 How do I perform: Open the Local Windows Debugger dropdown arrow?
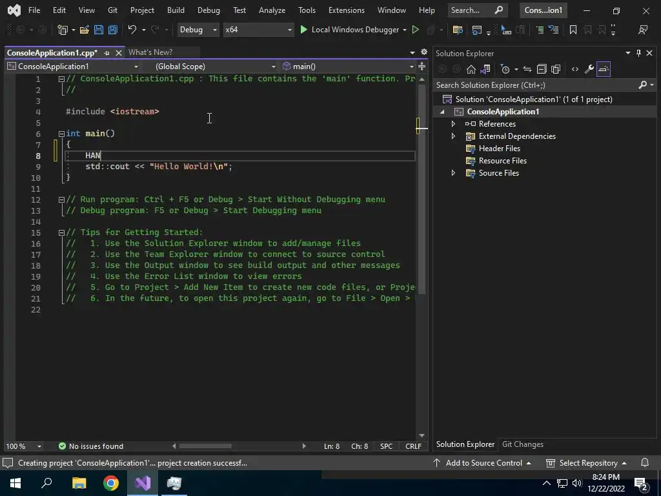[x=404, y=30]
